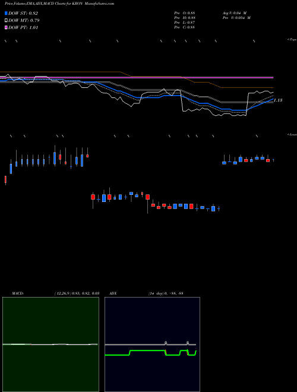Image resolution: width=297 pixels, height=392 pixels.
Task: Open the dark blue ADX indicator chart panel
Action: coord(152,344)
